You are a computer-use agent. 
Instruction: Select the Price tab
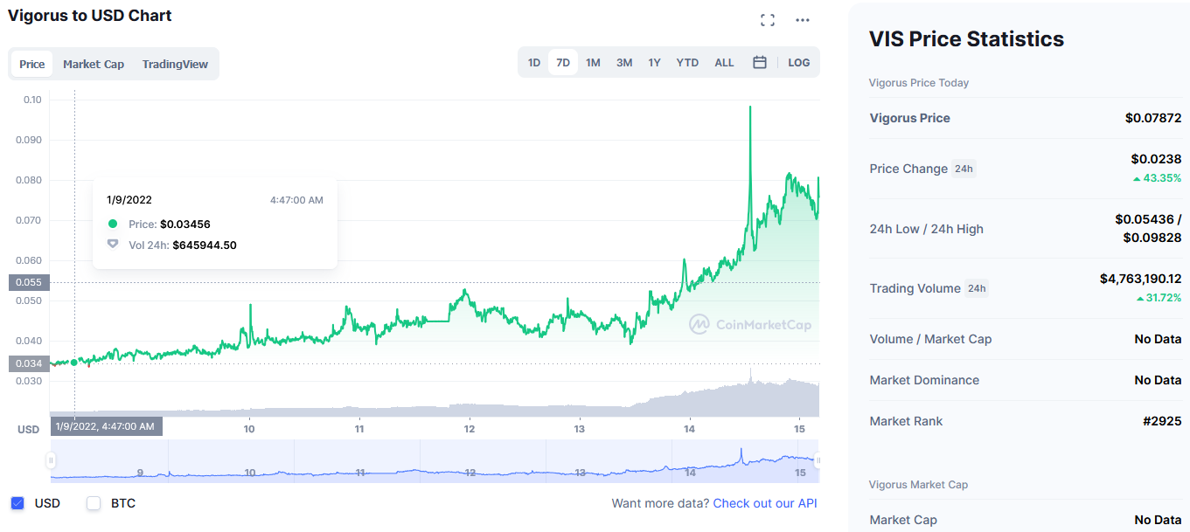coord(32,64)
